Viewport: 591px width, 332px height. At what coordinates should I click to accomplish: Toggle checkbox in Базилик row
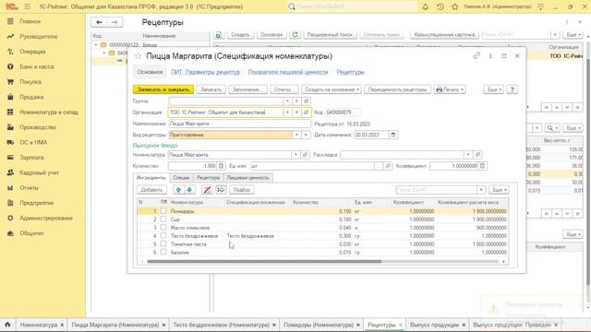[x=163, y=252]
